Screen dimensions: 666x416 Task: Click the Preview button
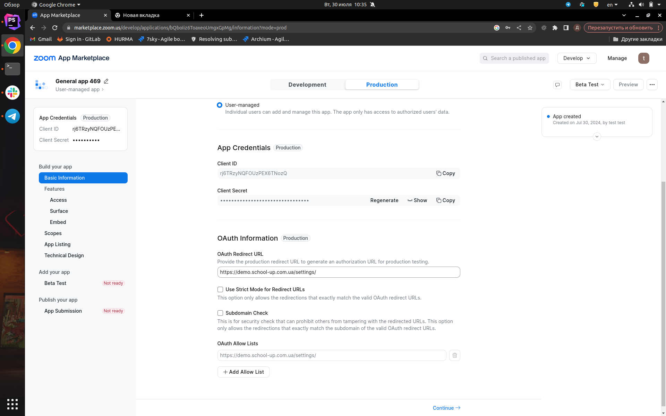click(628, 85)
